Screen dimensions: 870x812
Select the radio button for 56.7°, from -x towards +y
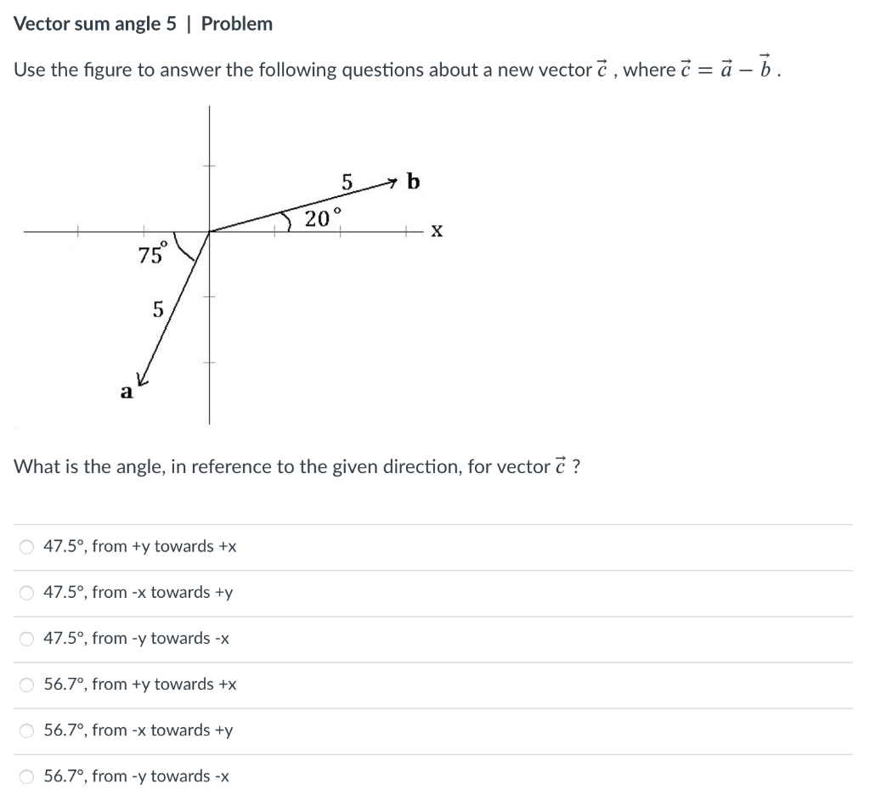click(26, 730)
